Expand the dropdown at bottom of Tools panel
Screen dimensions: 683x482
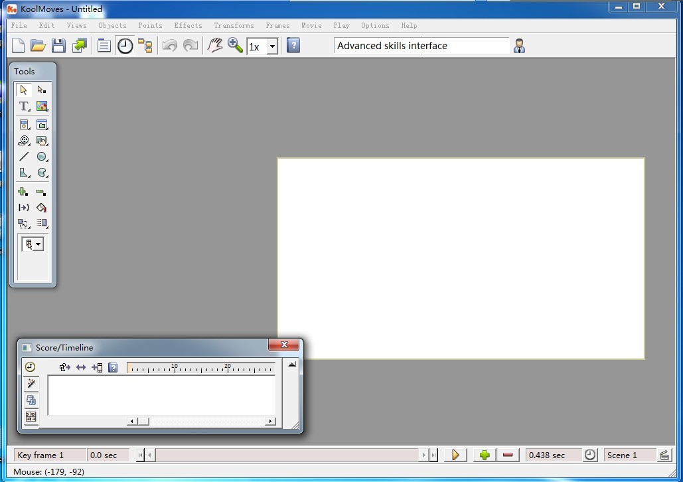tap(38, 244)
